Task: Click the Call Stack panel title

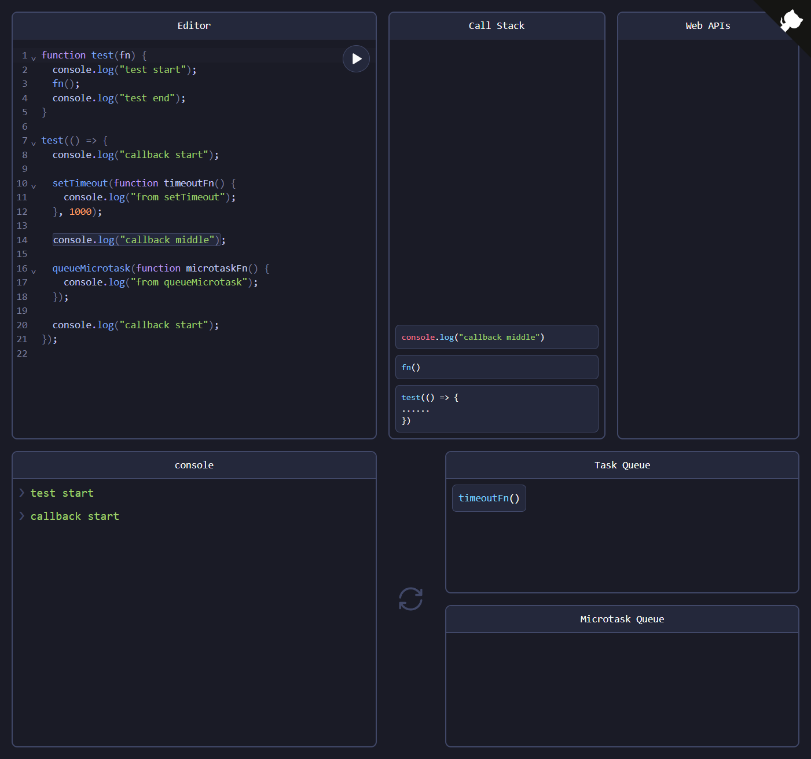Action: [x=496, y=25]
